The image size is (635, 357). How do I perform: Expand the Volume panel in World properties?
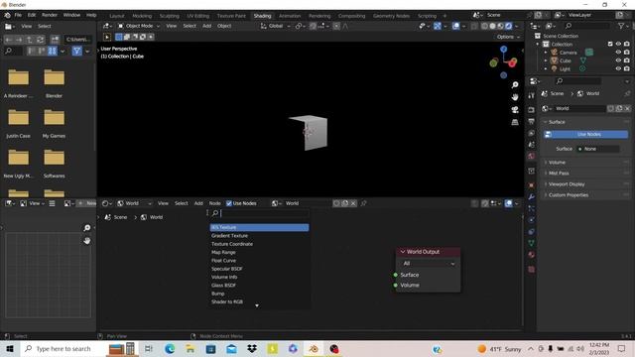557,163
